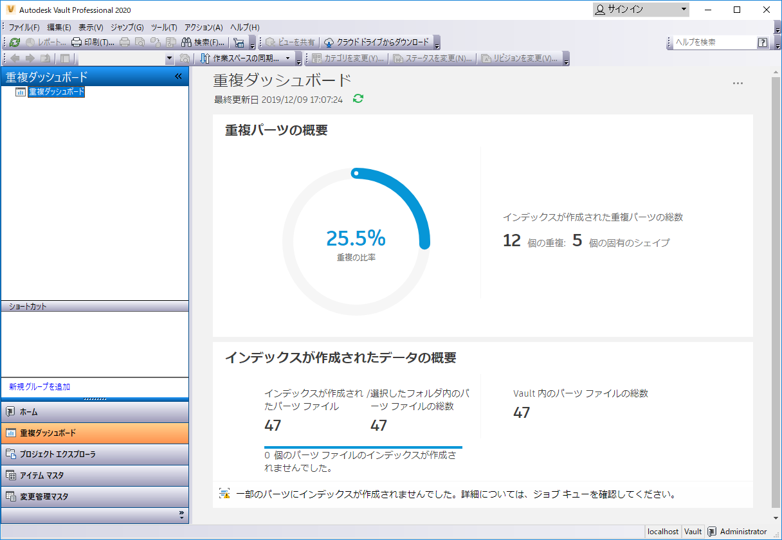Click ステータスを変更(N) change state
782x540 pixels.
(432, 59)
